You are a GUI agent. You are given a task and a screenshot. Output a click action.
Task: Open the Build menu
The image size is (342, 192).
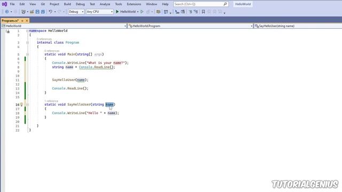click(x=67, y=4)
